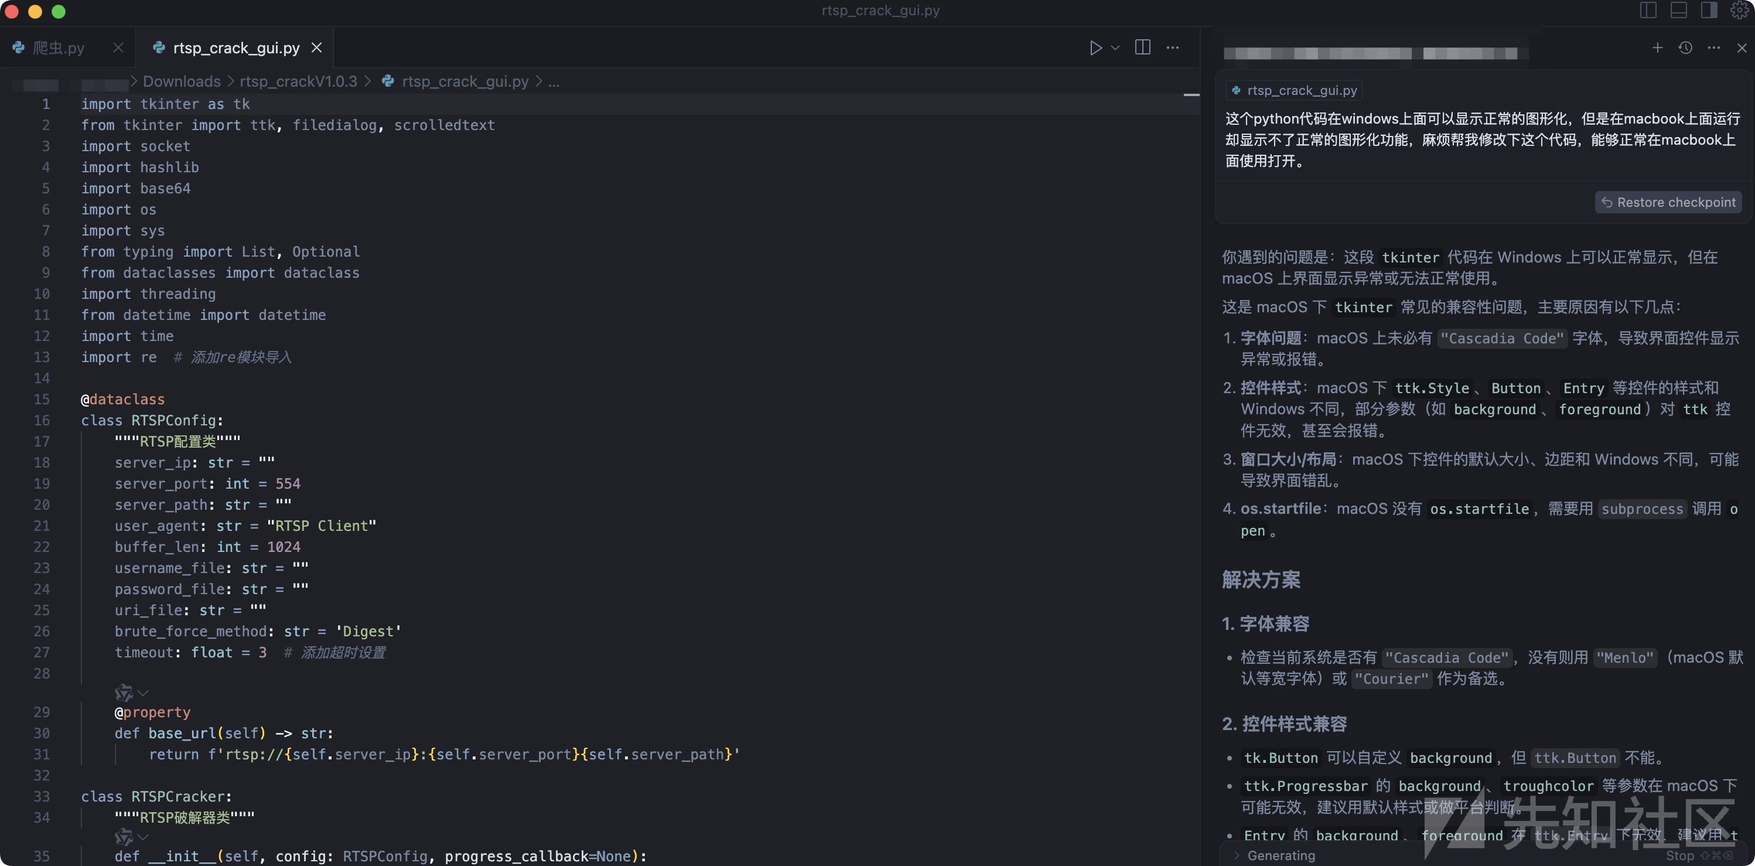Close the rtsp_crack_gui.py tab
1755x866 pixels.
click(316, 47)
